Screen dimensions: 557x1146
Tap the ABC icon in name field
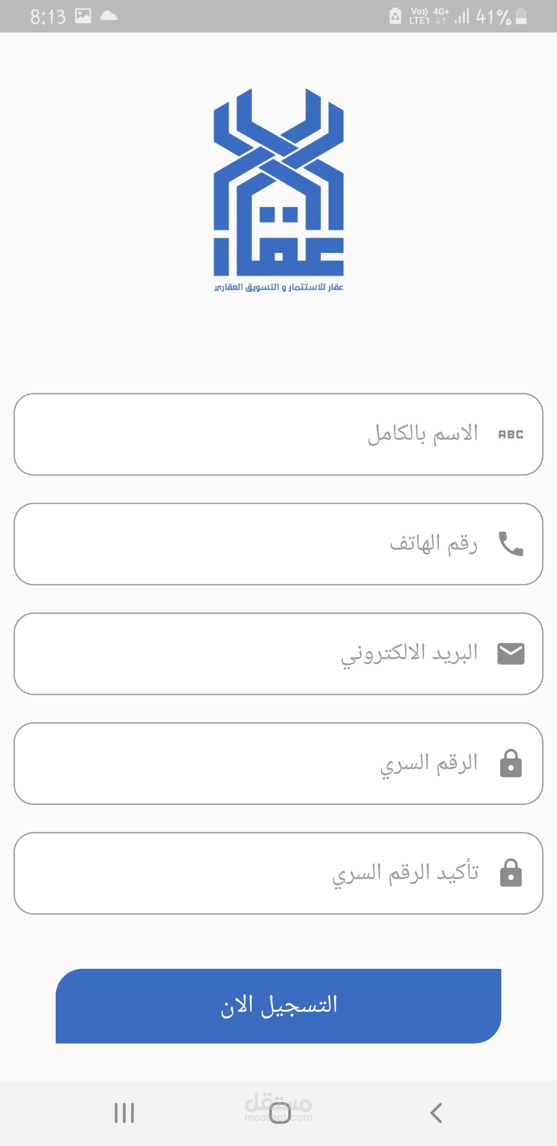click(x=511, y=435)
